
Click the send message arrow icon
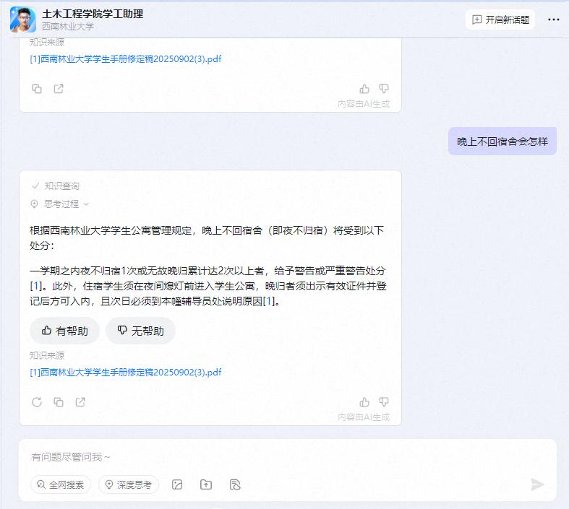point(537,484)
